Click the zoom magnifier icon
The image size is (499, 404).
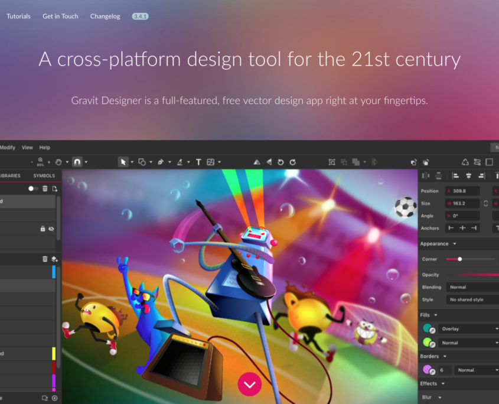click(40, 160)
